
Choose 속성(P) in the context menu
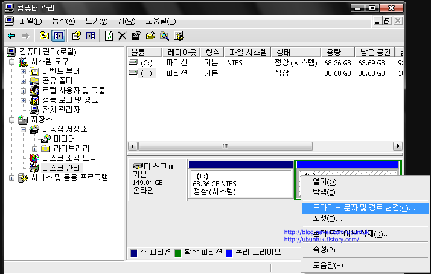[365, 250]
